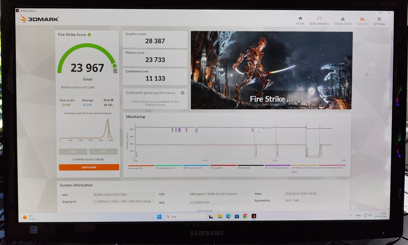Click the Time value 2026-05-25 13:47
The height and width of the screenshot is (245, 408).
[x=300, y=194]
